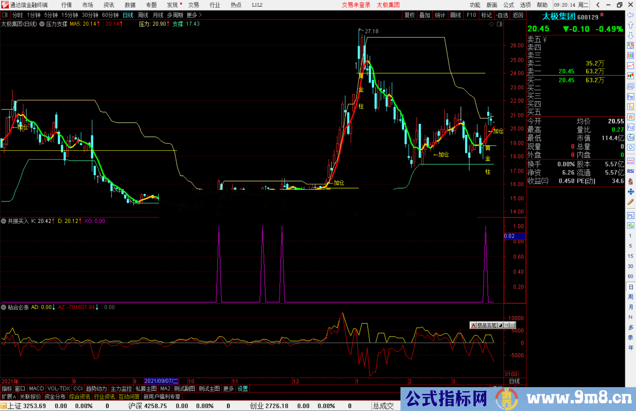Collapse the 共振买入 indicator panel arrow
The height and width of the screenshot is (411, 636).
pos(4,221)
